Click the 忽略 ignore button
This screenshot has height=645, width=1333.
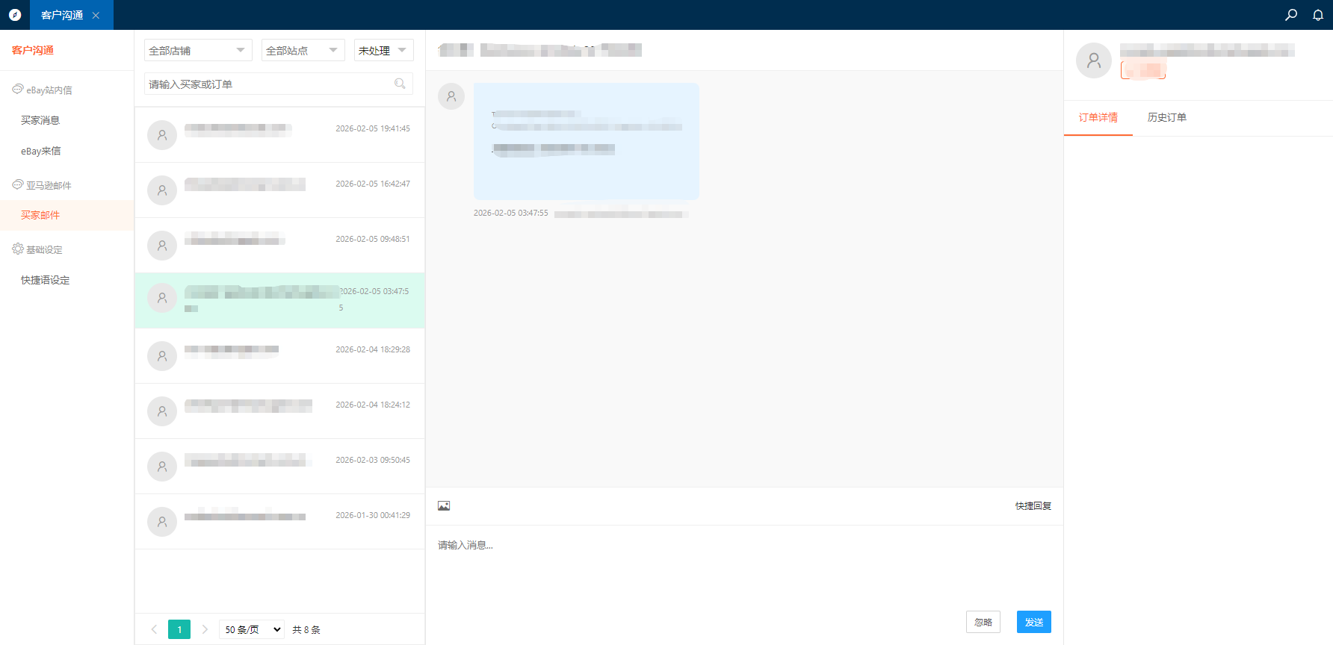pos(983,622)
